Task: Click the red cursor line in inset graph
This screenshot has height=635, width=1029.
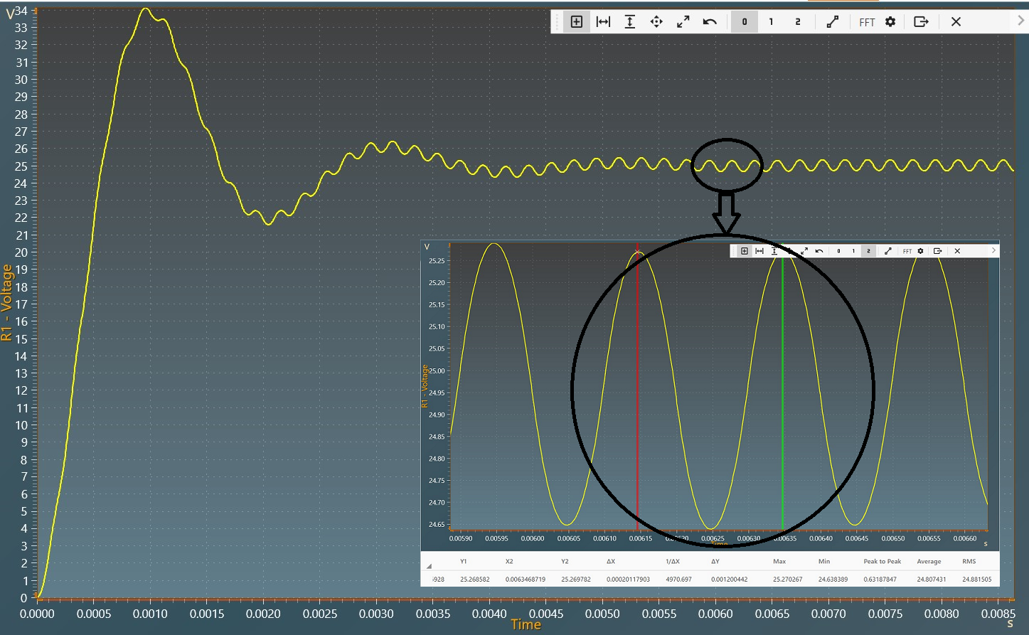Action: tap(637, 391)
